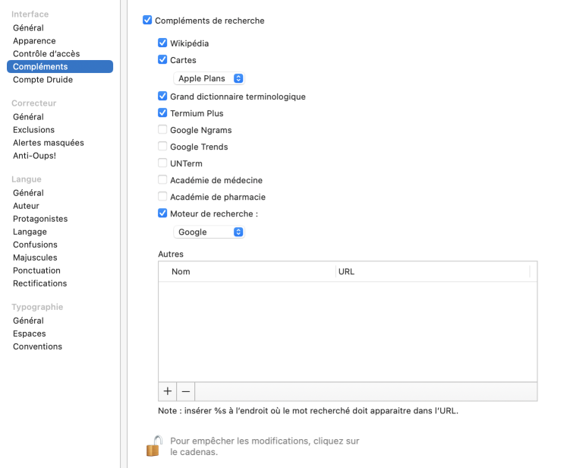Open Espaces under Typographie

[x=30, y=334]
